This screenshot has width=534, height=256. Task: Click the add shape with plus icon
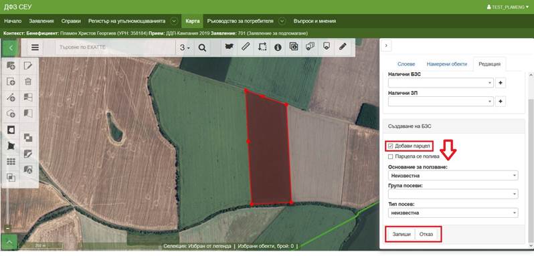pos(11,114)
